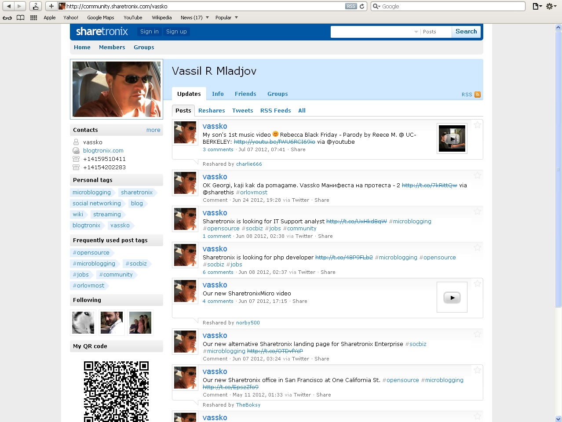Open the settings gear menu

(551, 6)
